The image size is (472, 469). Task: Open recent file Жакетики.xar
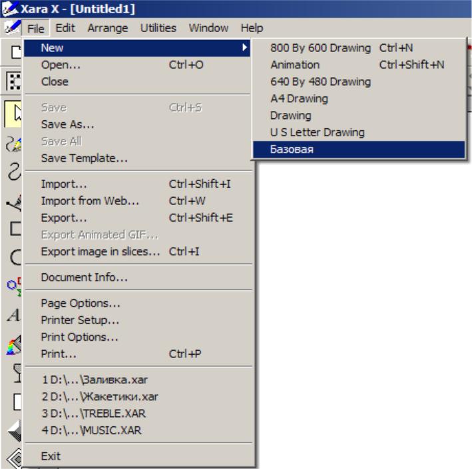tap(137, 396)
